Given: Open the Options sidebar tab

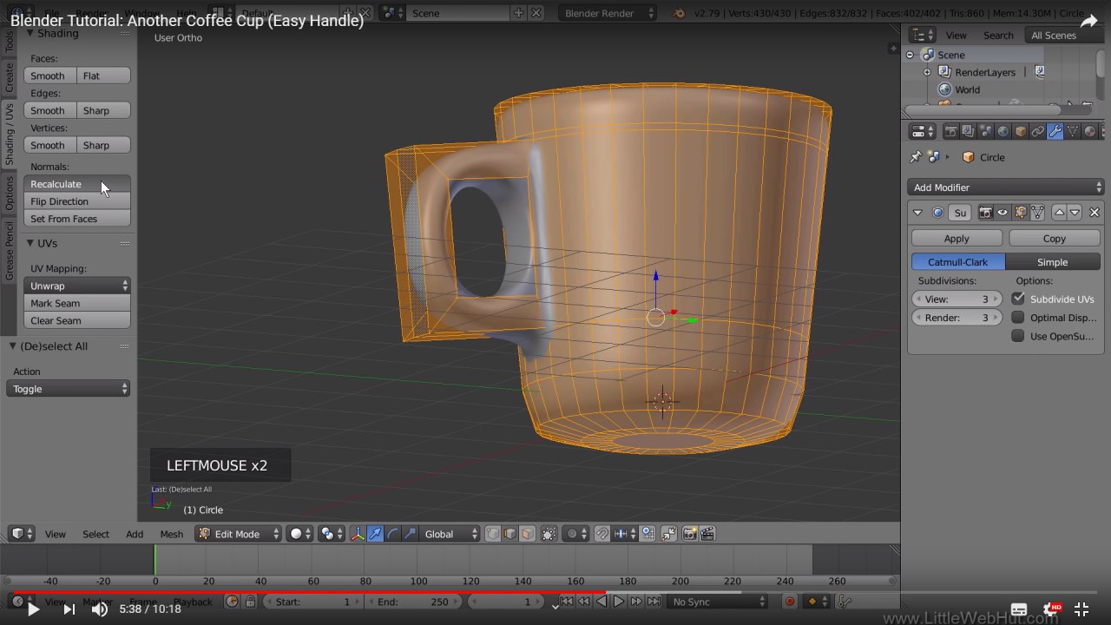Looking at the screenshot, I should pos(9,193).
